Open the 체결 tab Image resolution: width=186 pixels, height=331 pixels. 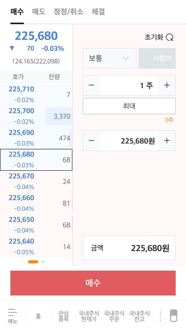tap(98, 11)
